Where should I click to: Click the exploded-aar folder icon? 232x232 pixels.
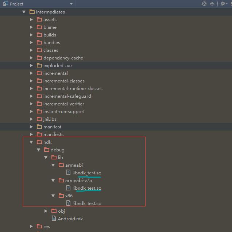[x=39, y=66]
